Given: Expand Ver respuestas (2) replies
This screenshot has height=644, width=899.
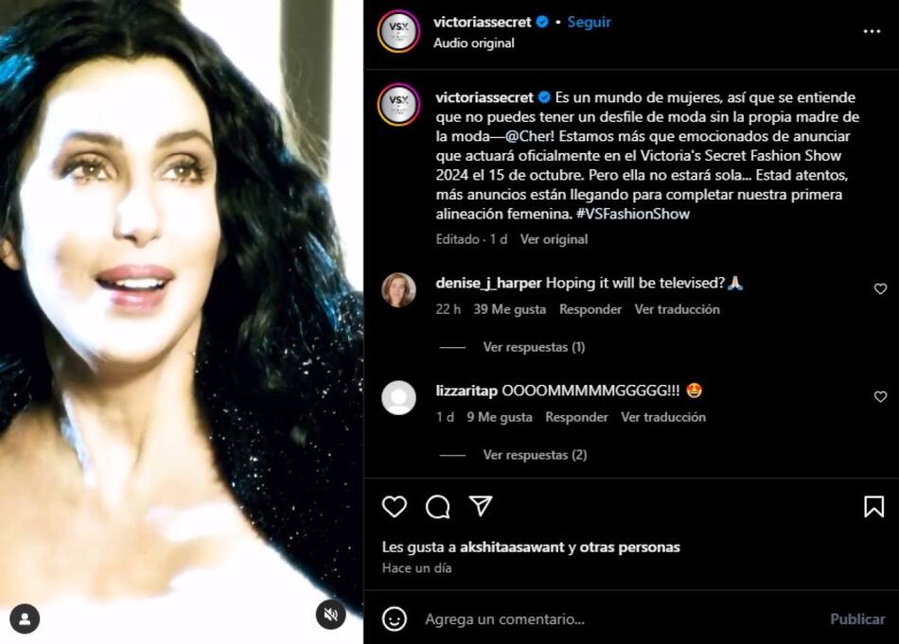Looking at the screenshot, I should pos(535,455).
